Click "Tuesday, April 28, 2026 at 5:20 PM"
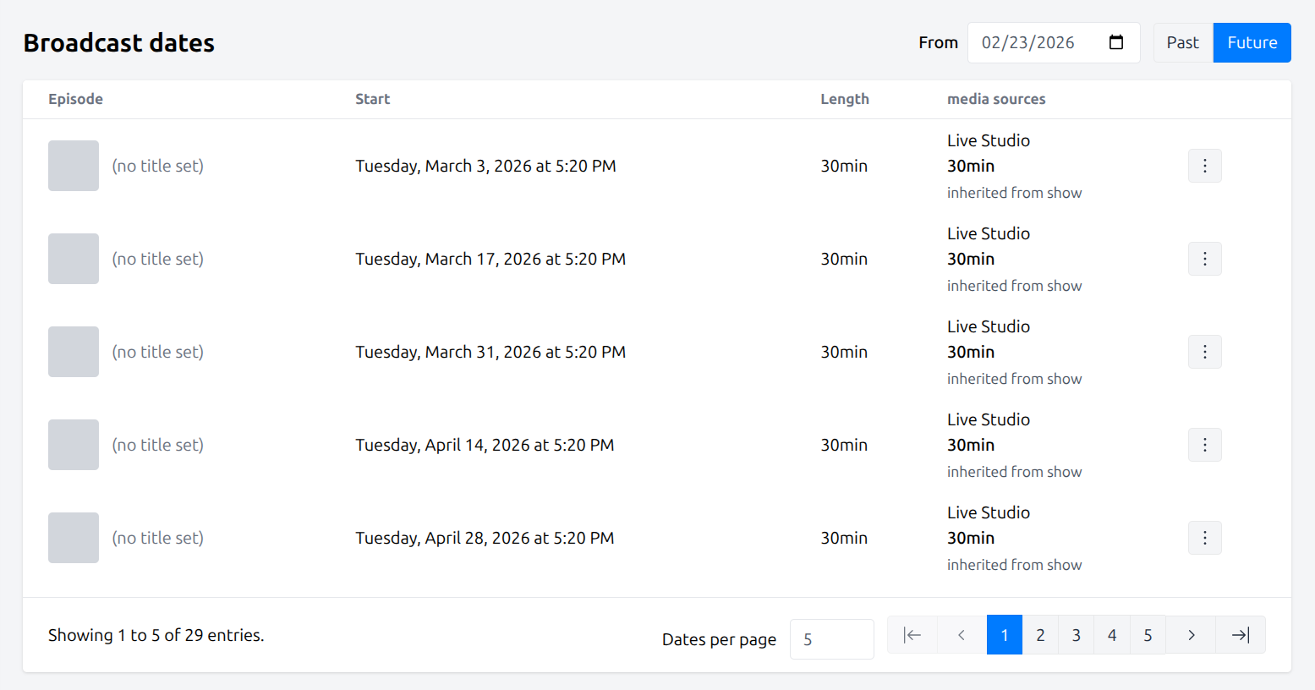This screenshot has height=690, width=1315. [x=485, y=539]
